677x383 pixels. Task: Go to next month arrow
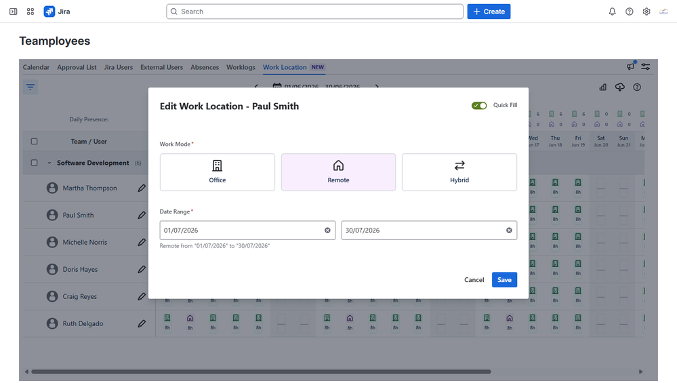click(x=377, y=86)
